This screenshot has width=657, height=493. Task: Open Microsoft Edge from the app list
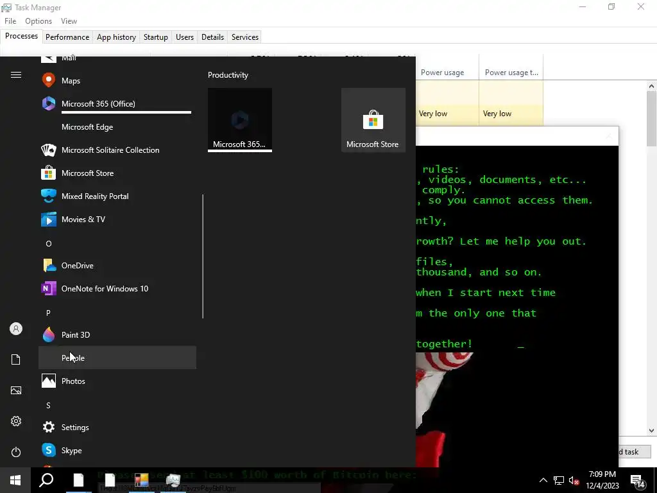click(x=117, y=126)
